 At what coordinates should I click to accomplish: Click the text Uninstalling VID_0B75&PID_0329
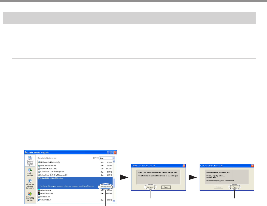pyautogui.click(x=218, y=172)
